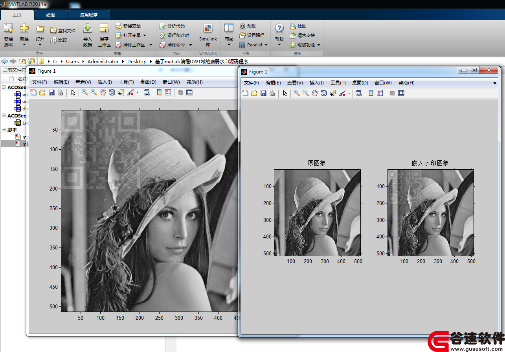
Task: Click 比较 (Compare) in MATLAB ribbon
Action: click(59, 40)
